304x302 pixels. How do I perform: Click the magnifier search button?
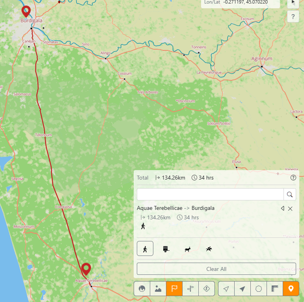click(290, 194)
